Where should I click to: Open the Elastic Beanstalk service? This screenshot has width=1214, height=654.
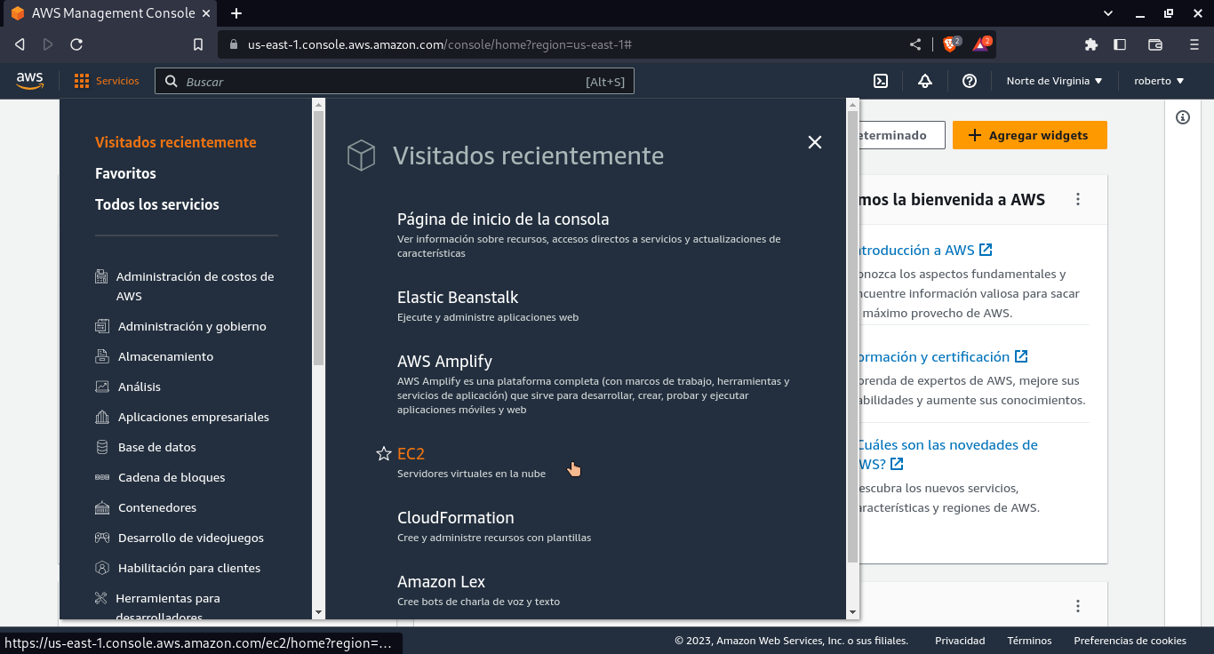[x=458, y=298]
